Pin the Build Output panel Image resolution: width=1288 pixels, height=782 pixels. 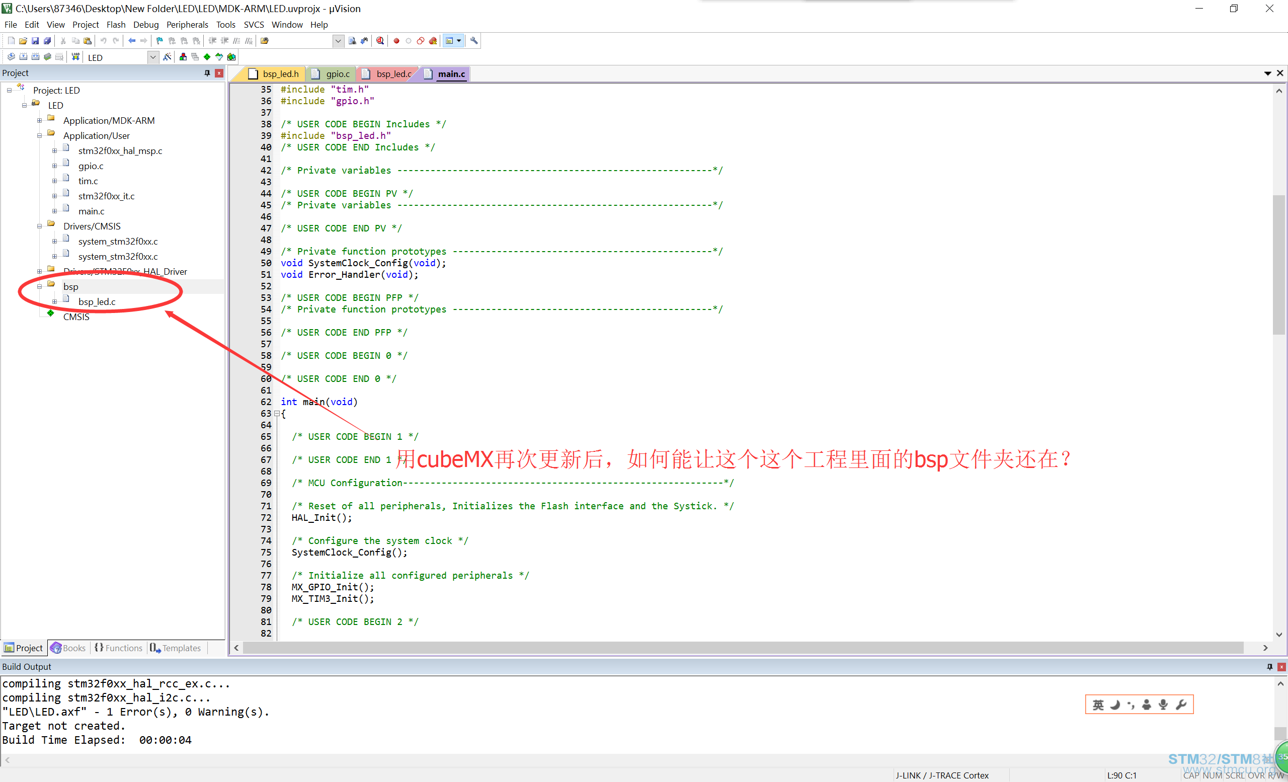click(x=1270, y=666)
